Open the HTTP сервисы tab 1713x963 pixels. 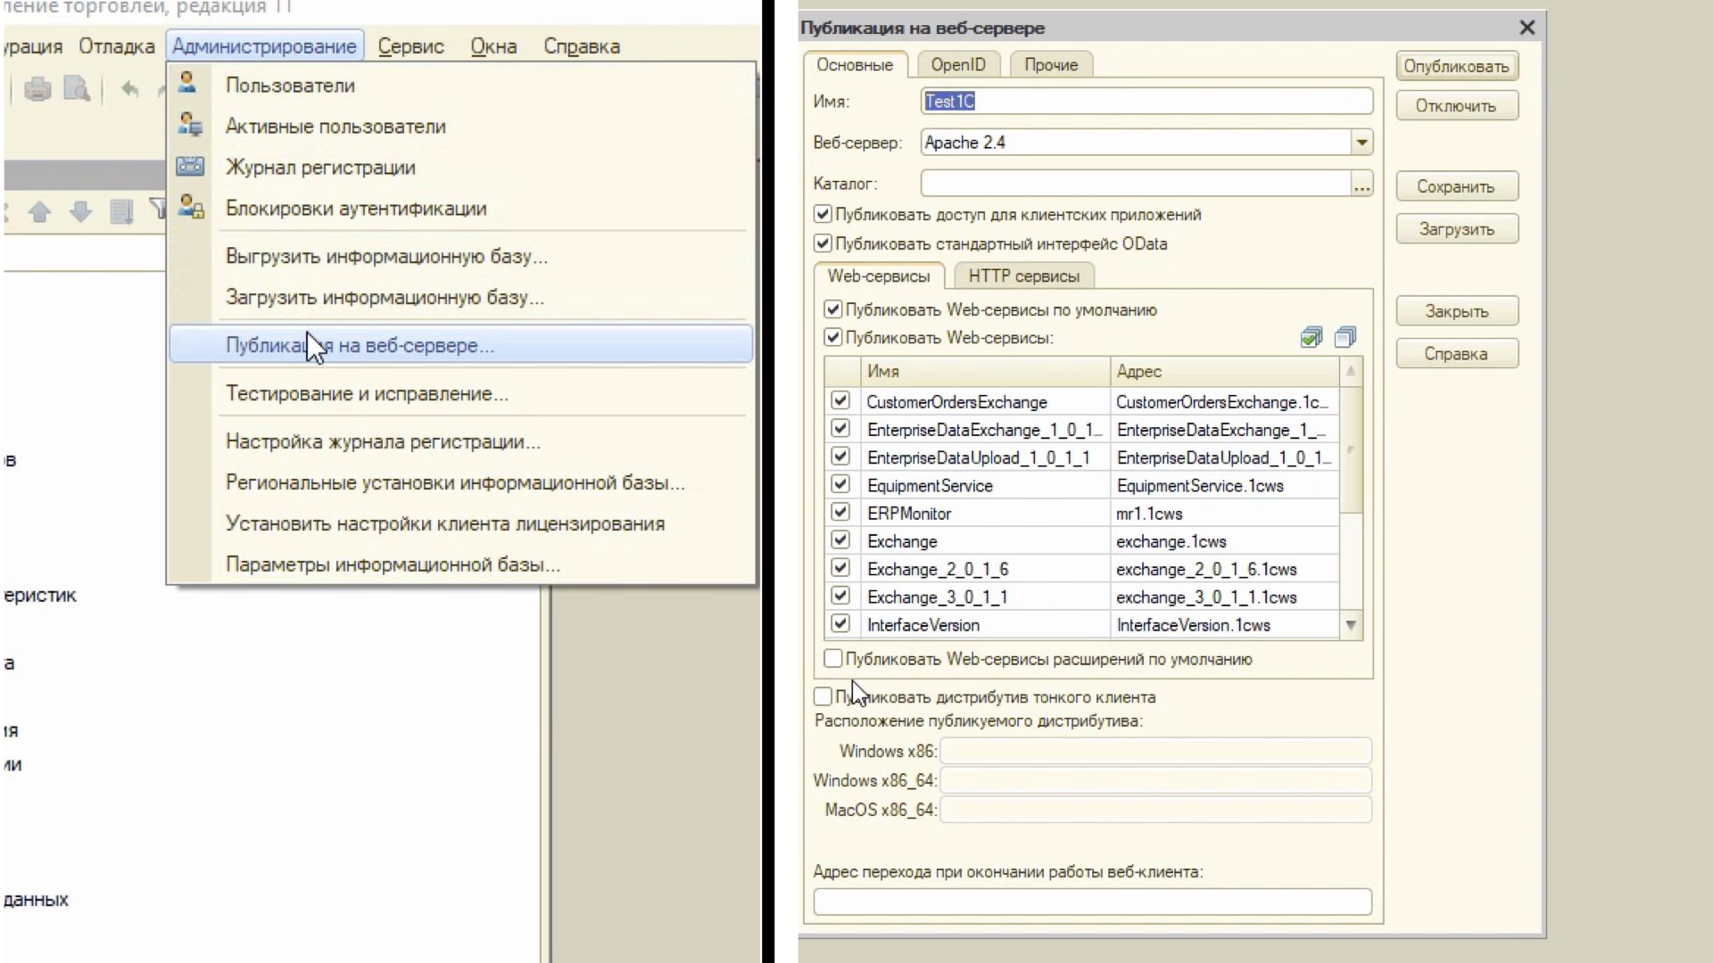coord(1024,276)
